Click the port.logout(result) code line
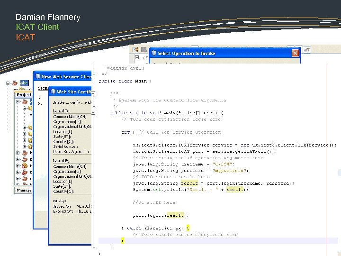The width and height of the screenshot is (341, 256). pyautogui.click(x=161, y=215)
